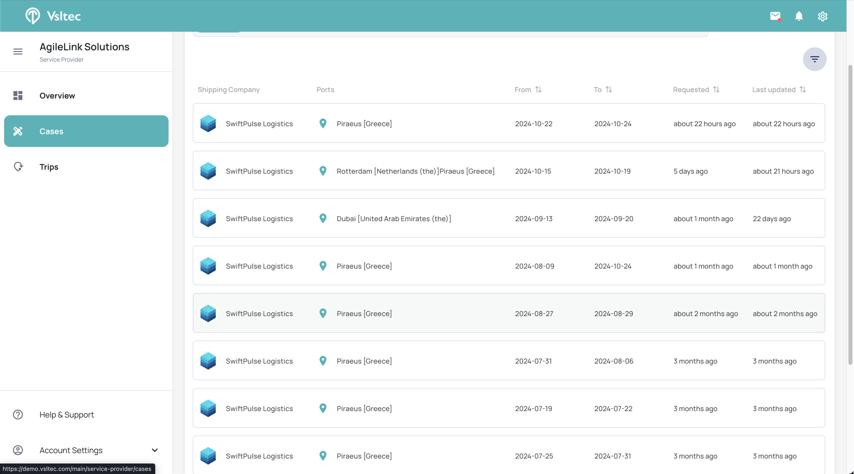This screenshot has height=474, width=854.
Task: Click the Vsltec logo
Action: tap(53, 16)
